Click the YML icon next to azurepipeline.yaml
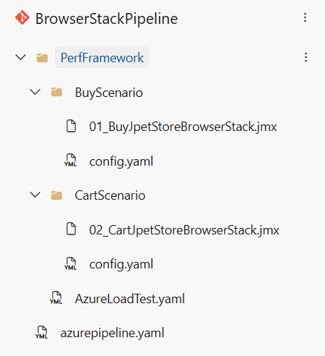Image resolution: width=325 pixels, height=356 pixels. tap(42, 332)
